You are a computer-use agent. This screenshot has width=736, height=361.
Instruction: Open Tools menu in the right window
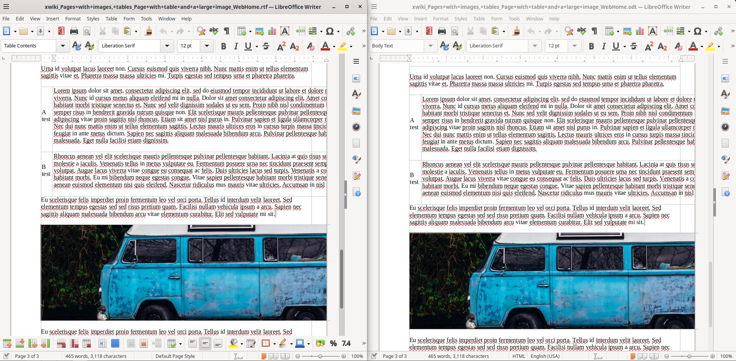[514, 19]
